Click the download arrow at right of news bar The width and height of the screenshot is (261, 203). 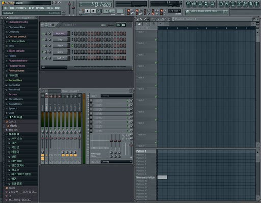click(225, 12)
